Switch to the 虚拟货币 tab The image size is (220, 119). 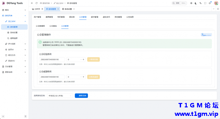[106, 17]
